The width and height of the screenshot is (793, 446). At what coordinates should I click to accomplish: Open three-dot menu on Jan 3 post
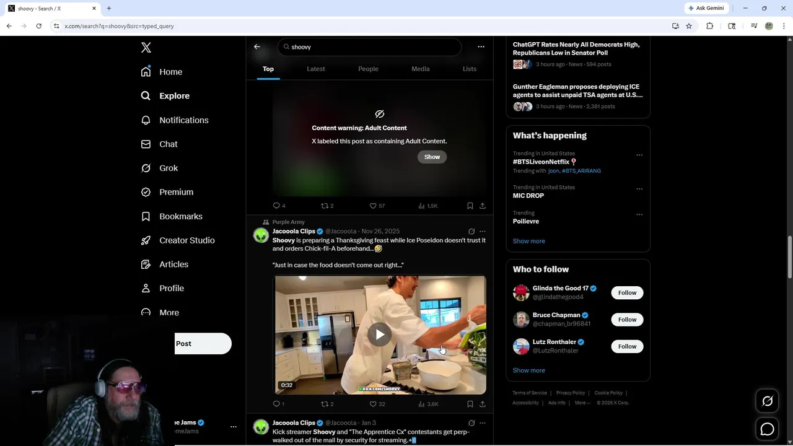tap(483, 423)
